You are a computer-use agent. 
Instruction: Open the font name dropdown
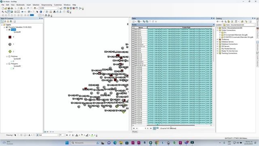coord(58,135)
